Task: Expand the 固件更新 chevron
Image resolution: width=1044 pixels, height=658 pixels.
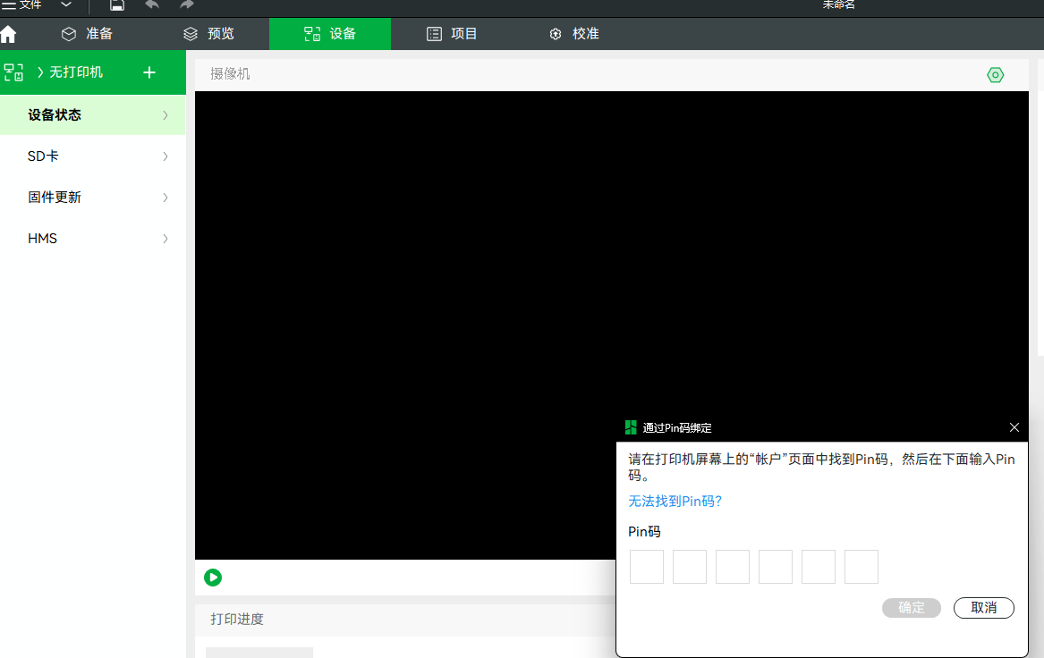Action: (x=166, y=198)
